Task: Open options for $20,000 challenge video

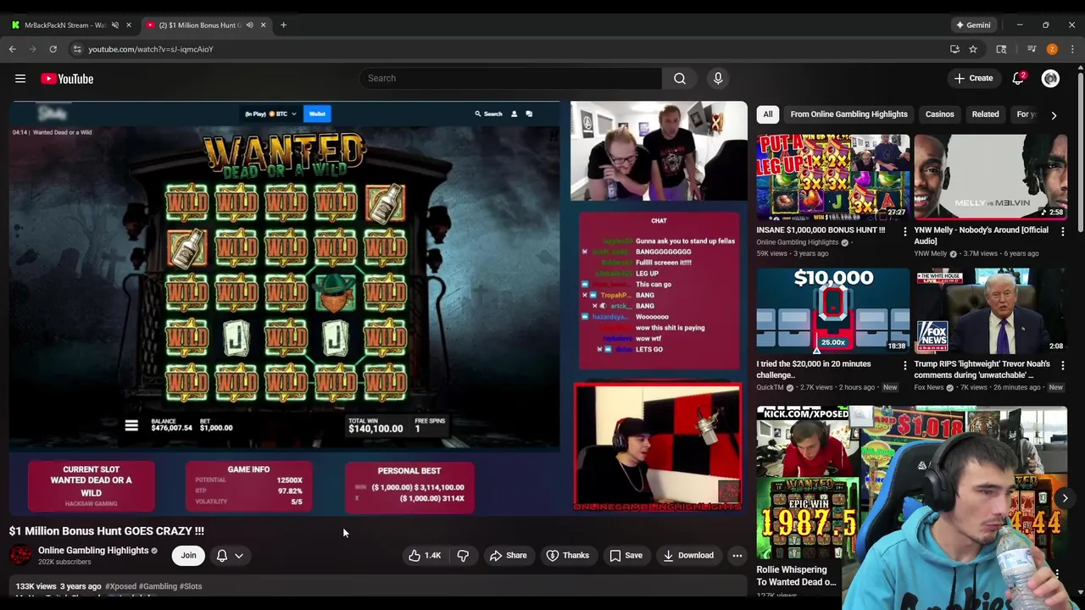Action: pyautogui.click(x=904, y=364)
